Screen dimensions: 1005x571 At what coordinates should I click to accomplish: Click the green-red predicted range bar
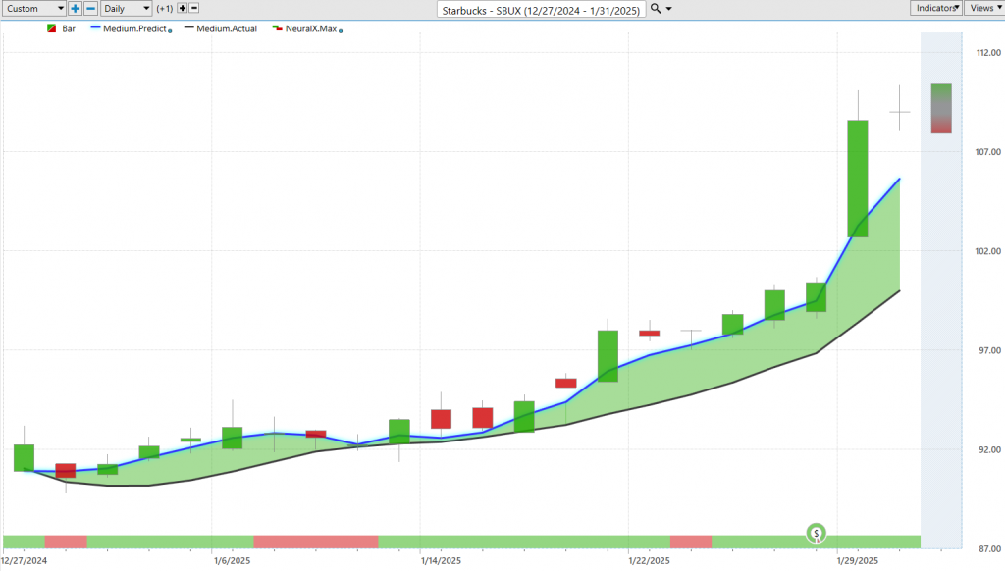(941, 108)
